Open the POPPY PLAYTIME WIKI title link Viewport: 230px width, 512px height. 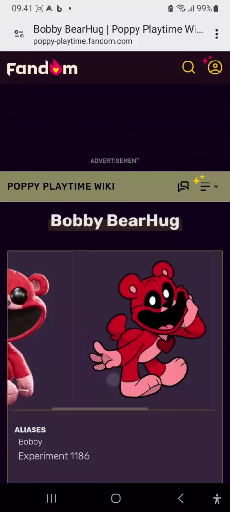coord(60,186)
